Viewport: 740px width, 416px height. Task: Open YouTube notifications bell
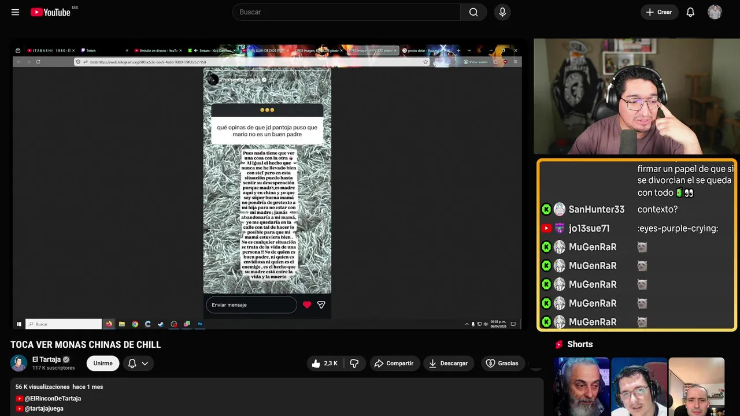pyautogui.click(x=690, y=12)
